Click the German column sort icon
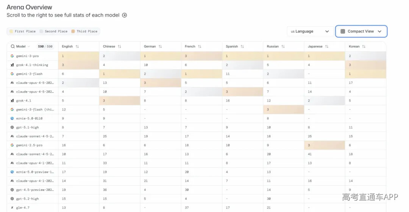Screen dimensions: 409x212 point(160,46)
